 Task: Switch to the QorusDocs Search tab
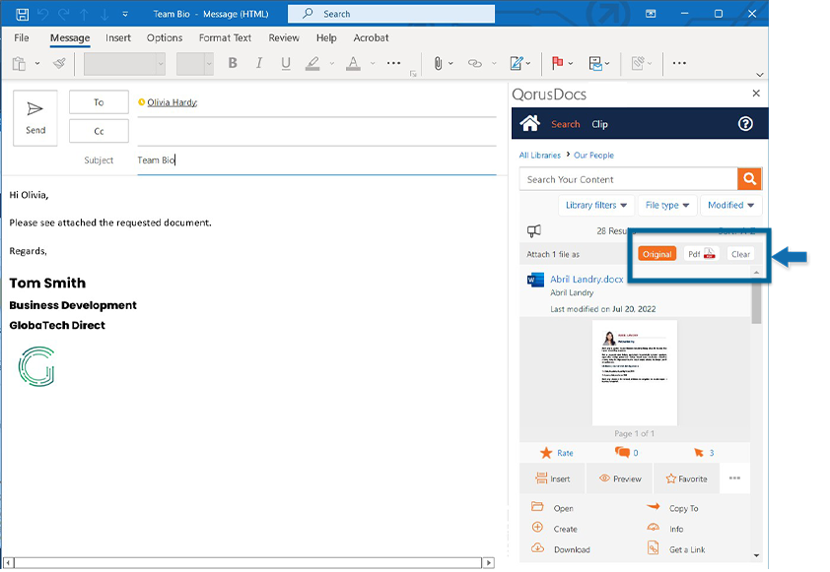pyautogui.click(x=566, y=124)
